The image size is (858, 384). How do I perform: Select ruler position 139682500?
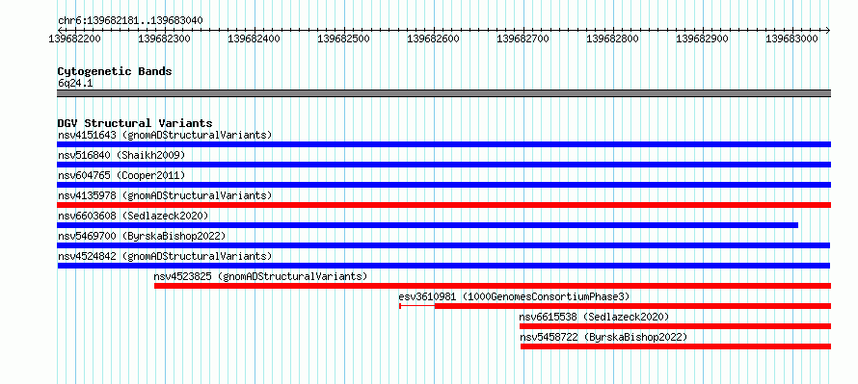[x=344, y=38]
